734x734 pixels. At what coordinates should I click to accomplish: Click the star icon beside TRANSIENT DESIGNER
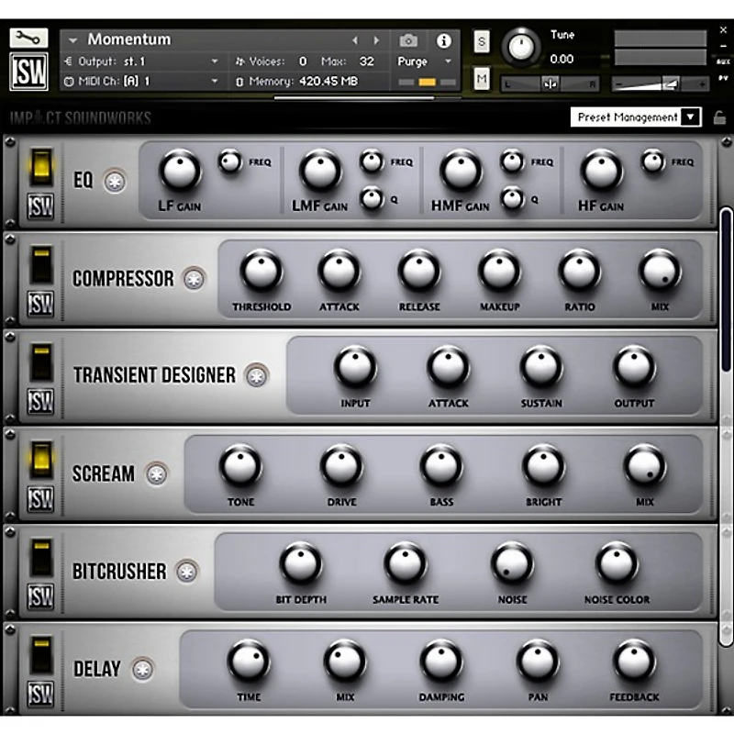point(258,374)
